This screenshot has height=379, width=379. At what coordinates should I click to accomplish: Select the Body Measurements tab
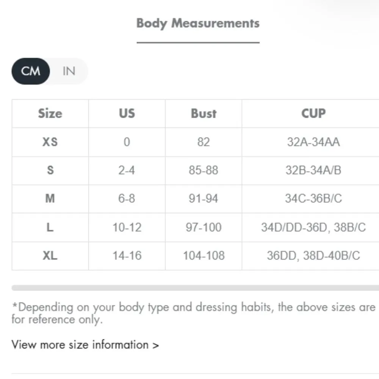[198, 23]
